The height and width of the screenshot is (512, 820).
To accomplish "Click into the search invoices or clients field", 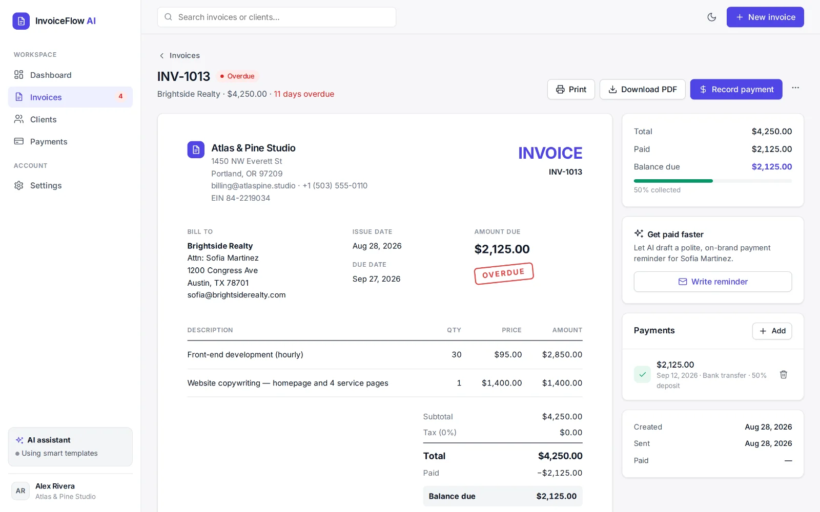I will [x=277, y=17].
